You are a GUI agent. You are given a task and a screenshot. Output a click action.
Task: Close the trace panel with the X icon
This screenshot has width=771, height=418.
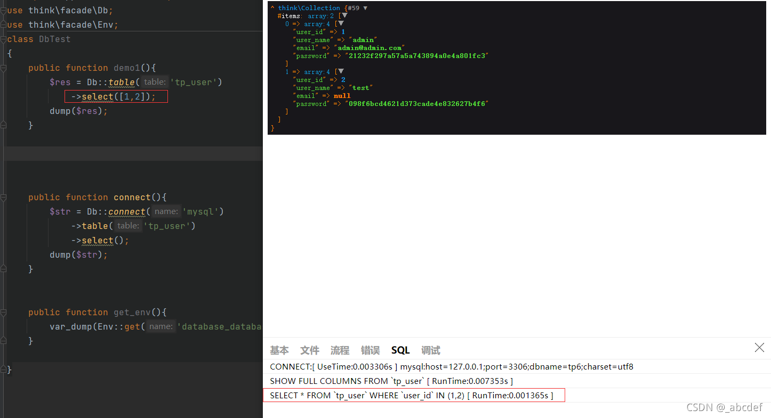point(759,348)
